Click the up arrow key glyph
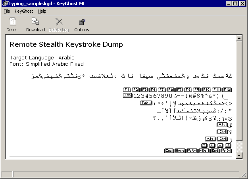Viewport: 248px width, 179px height. point(204,145)
